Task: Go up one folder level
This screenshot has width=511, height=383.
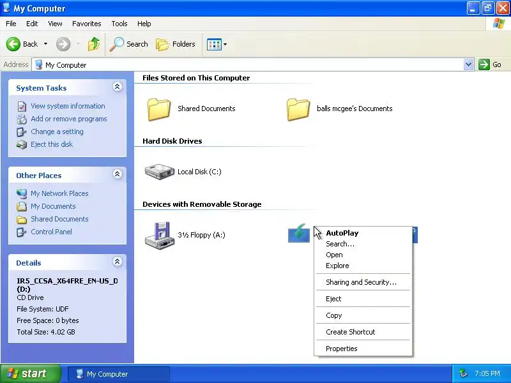Action: click(x=94, y=44)
